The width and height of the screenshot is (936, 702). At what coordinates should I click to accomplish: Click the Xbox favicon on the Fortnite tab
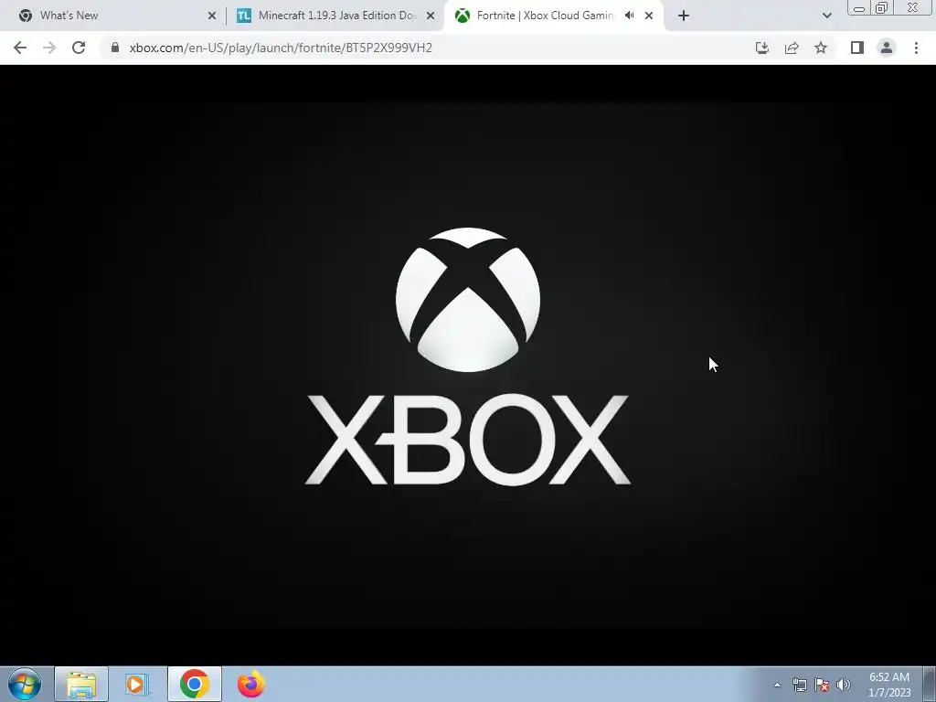coord(463,16)
